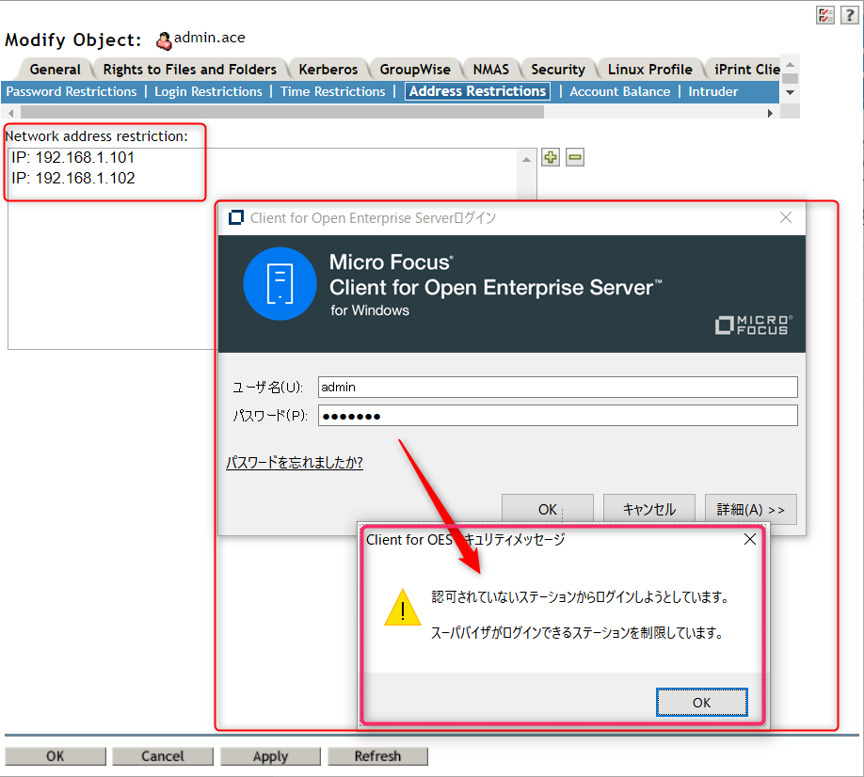Click the remove address minus icon

click(575, 157)
